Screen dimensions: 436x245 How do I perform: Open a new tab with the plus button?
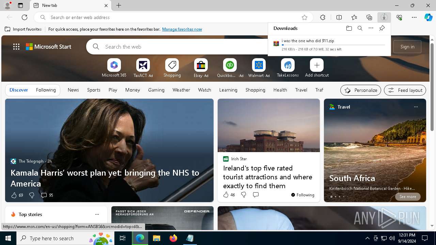pos(119,5)
